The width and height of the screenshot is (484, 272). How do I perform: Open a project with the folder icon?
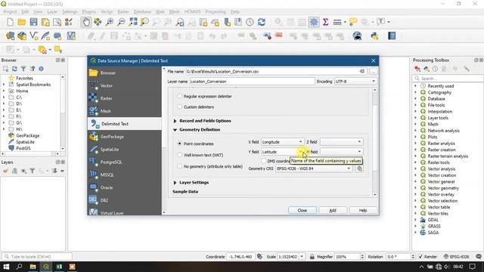pyautogui.click(x=22, y=22)
